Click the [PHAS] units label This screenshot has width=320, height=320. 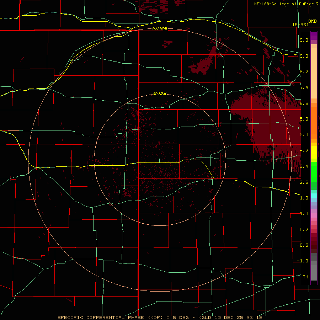tap(300, 25)
